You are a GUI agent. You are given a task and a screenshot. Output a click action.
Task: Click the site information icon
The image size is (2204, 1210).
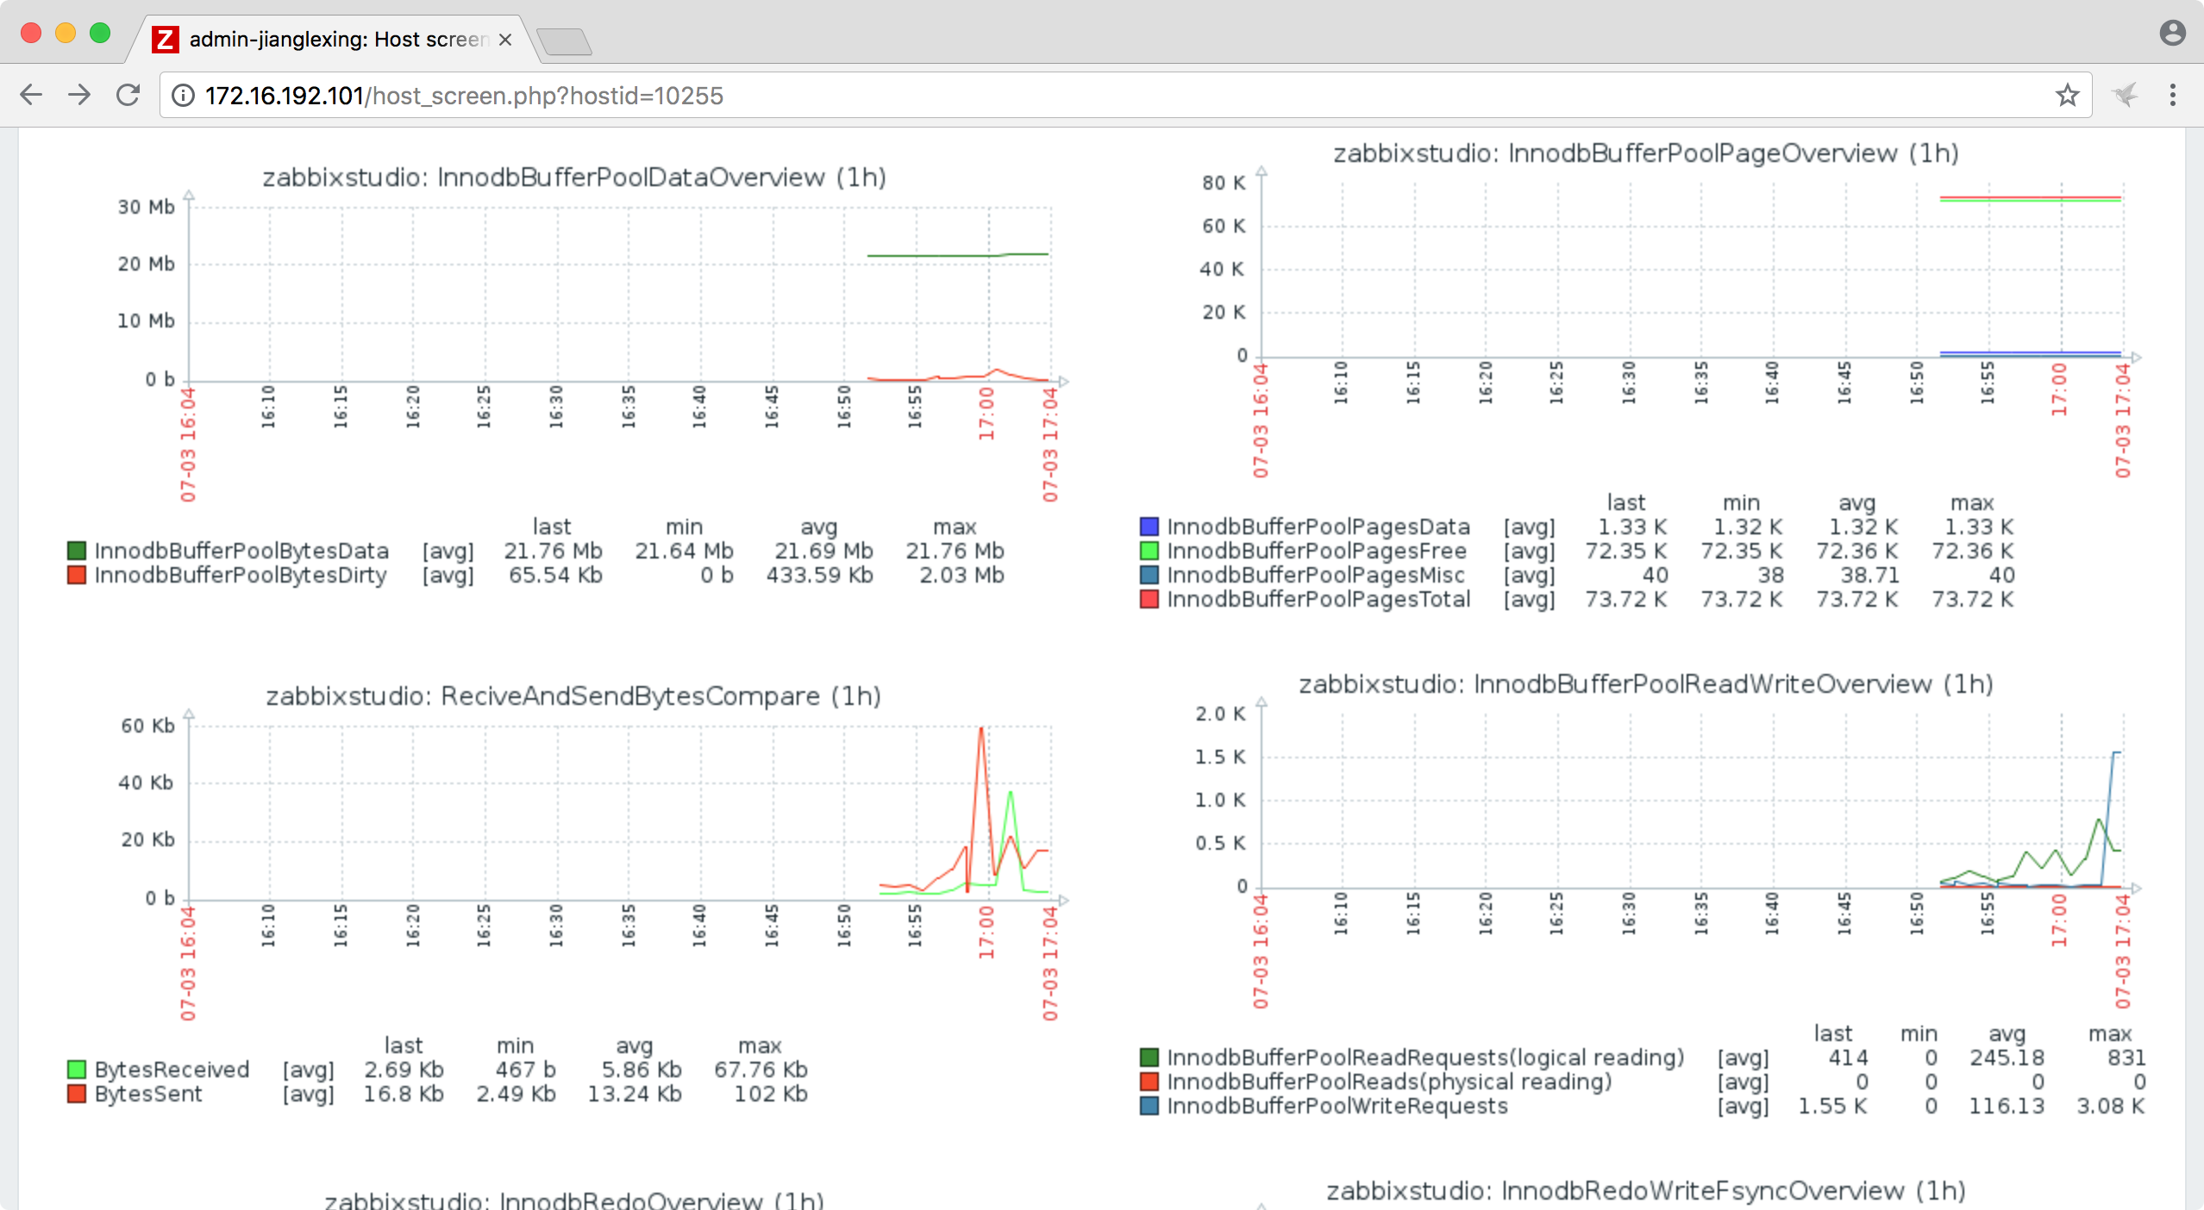(x=183, y=96)
